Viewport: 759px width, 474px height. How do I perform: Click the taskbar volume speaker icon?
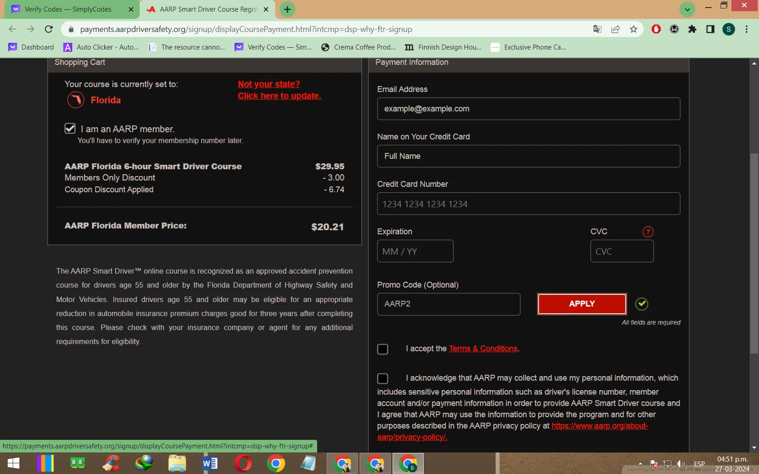click(x=681, y=463)
